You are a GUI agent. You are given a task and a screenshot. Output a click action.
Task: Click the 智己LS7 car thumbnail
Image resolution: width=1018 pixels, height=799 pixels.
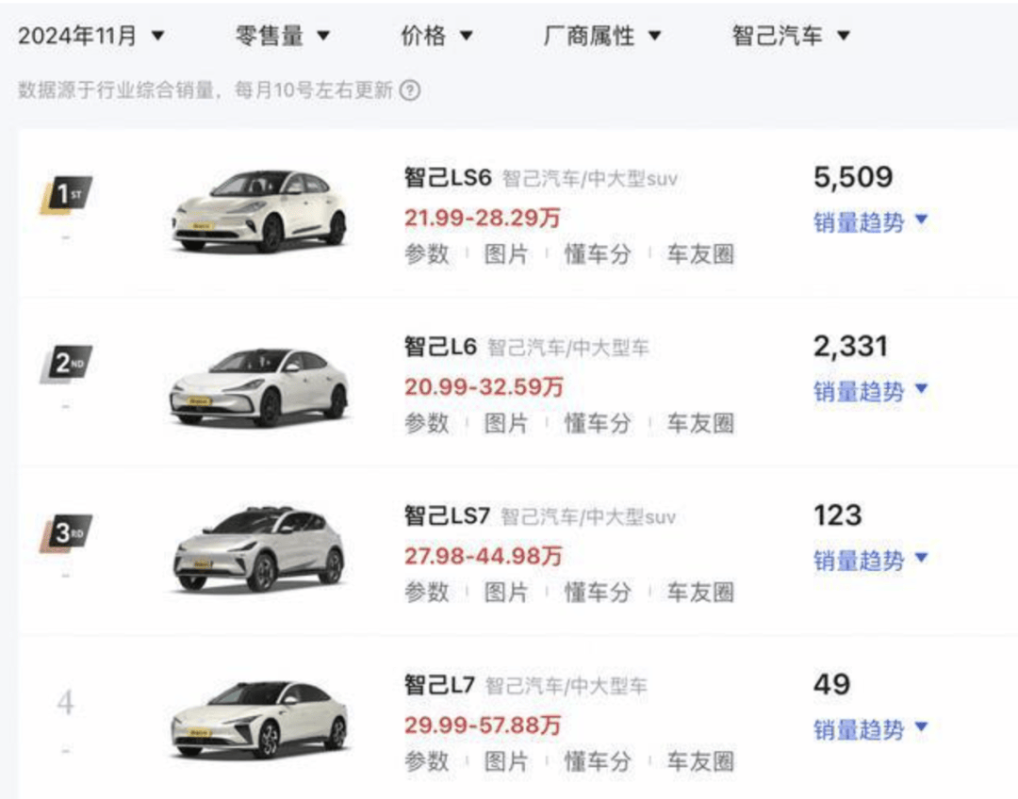tap(260, 549)
